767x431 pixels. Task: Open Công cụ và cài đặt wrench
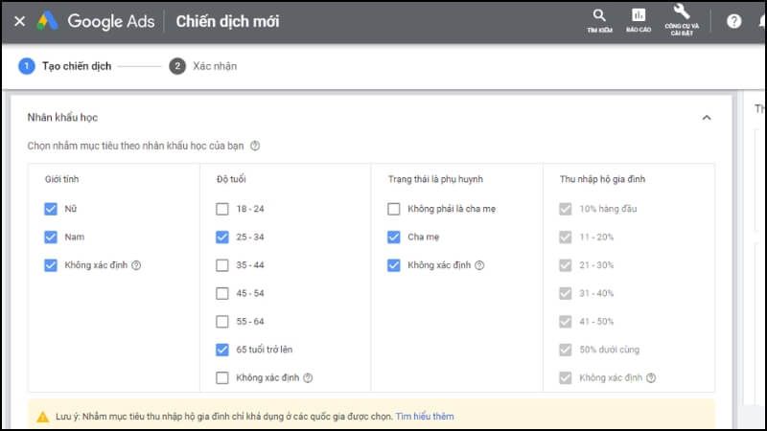(682, 19)
